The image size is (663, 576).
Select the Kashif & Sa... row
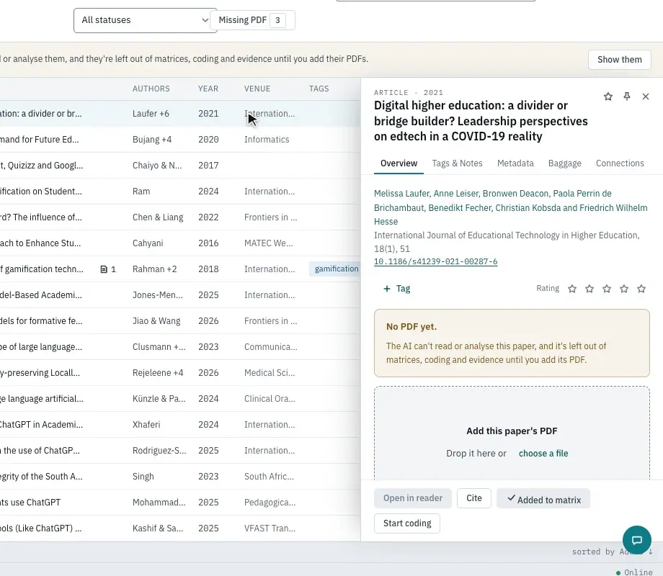click(180, 528)
